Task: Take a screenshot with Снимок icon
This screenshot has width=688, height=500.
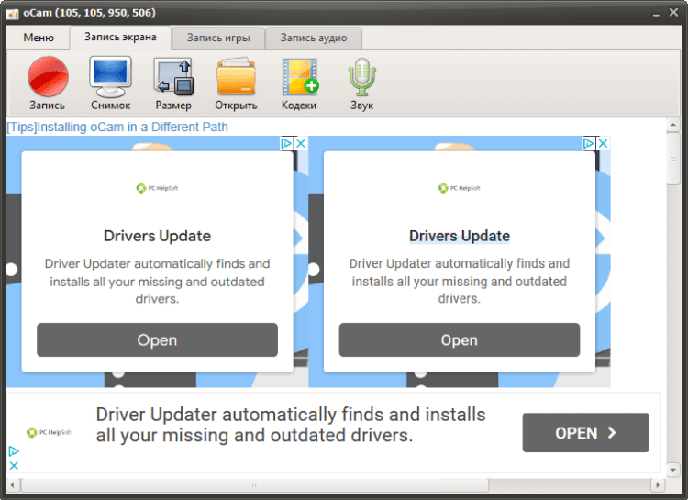Action: (x=111, y=83)
